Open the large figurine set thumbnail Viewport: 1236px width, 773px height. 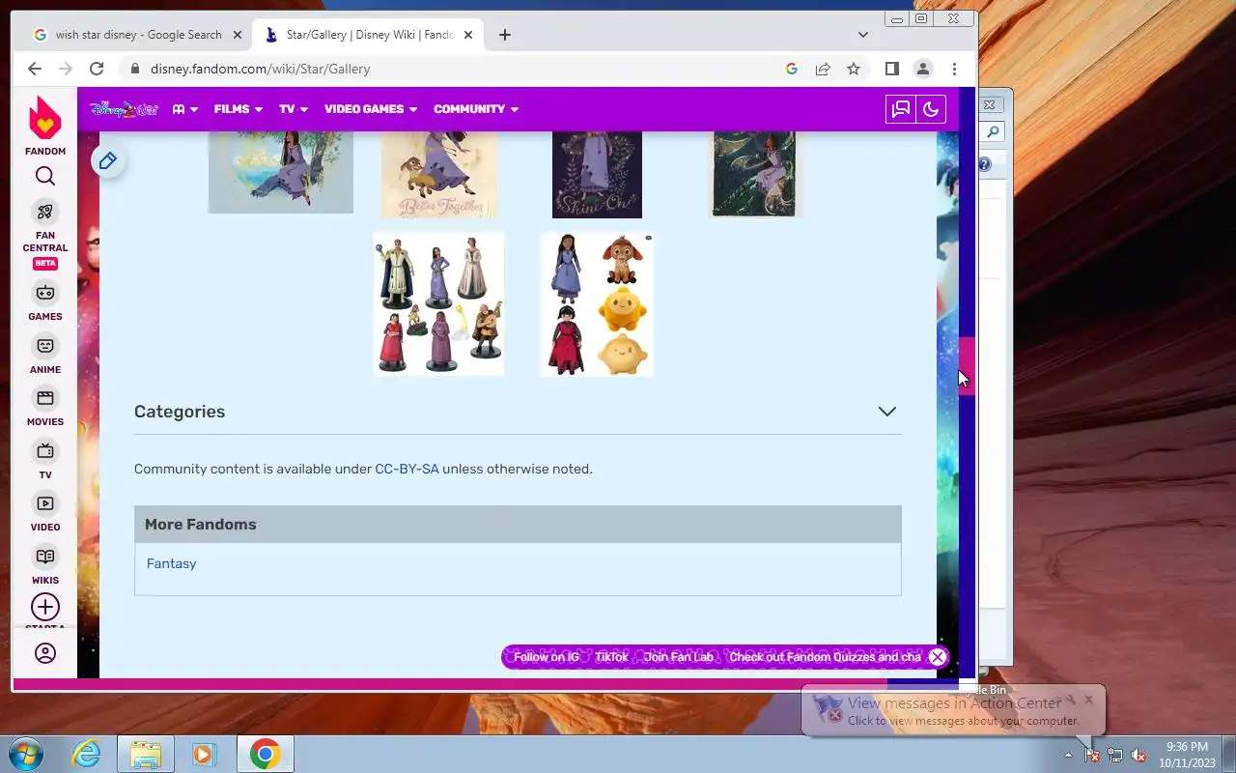pos(438,303)
